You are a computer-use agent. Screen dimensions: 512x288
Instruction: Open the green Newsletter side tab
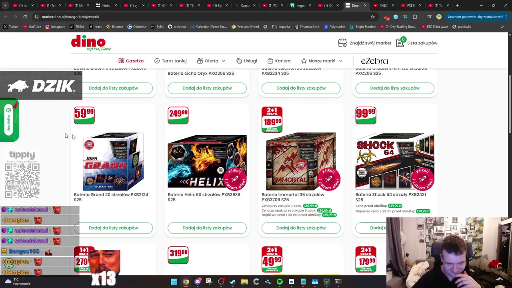(x=9, y=121)
